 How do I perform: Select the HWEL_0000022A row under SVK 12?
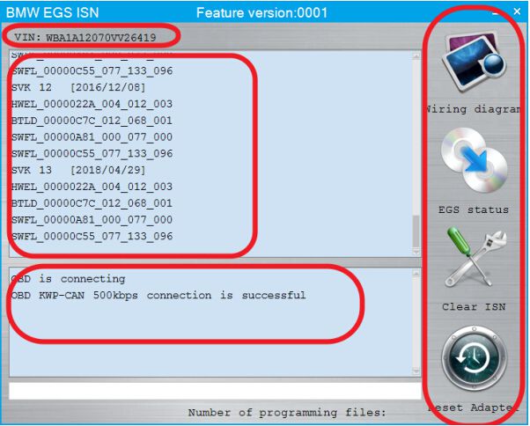point(92,104)
